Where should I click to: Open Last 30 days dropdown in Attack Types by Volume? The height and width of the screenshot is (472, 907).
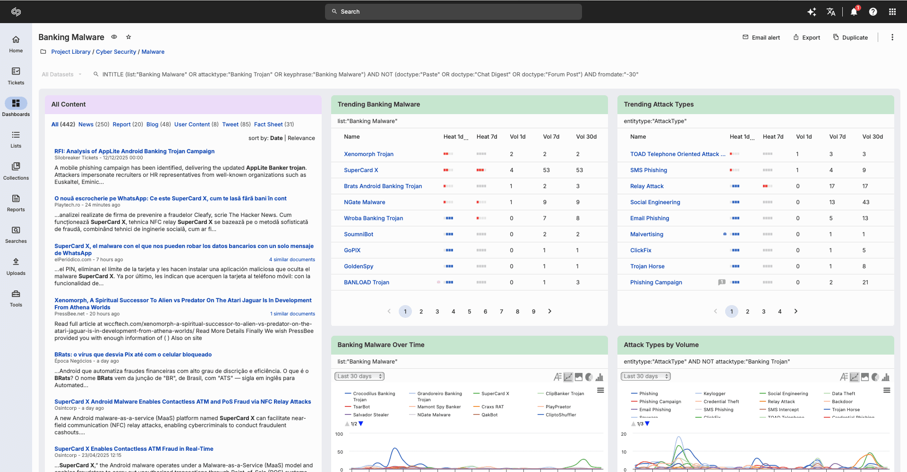(646, 376)
